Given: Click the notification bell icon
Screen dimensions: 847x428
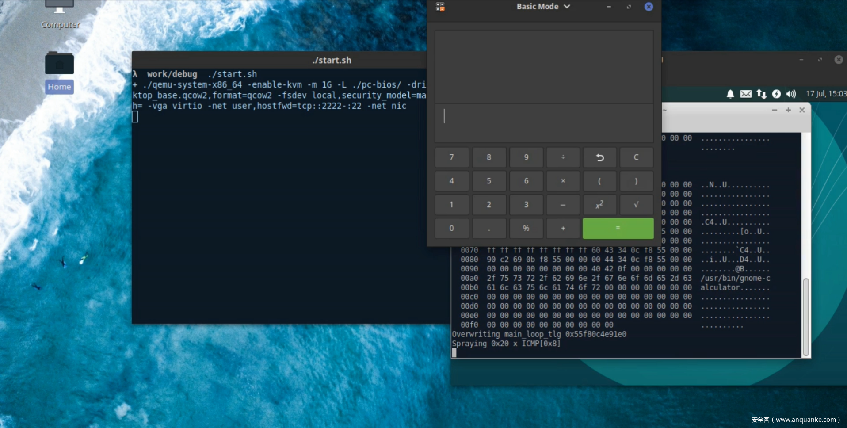Looking at the screenshot, I should [730, 94].
